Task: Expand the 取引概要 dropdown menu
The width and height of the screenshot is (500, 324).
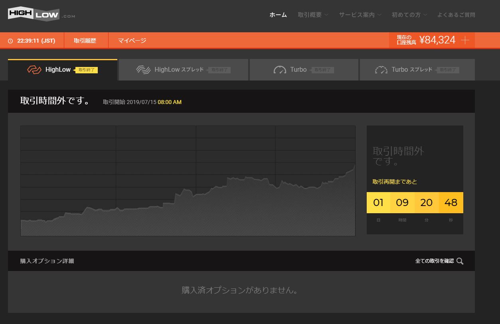Action: click(313, 15)
